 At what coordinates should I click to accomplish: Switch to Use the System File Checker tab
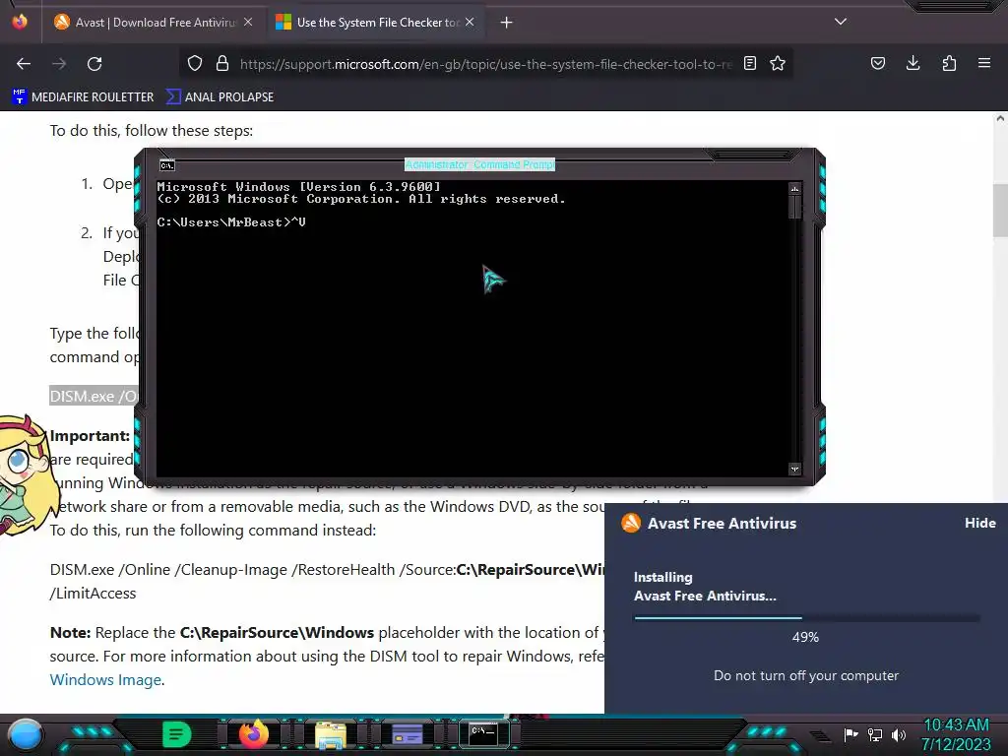(375, 23)
